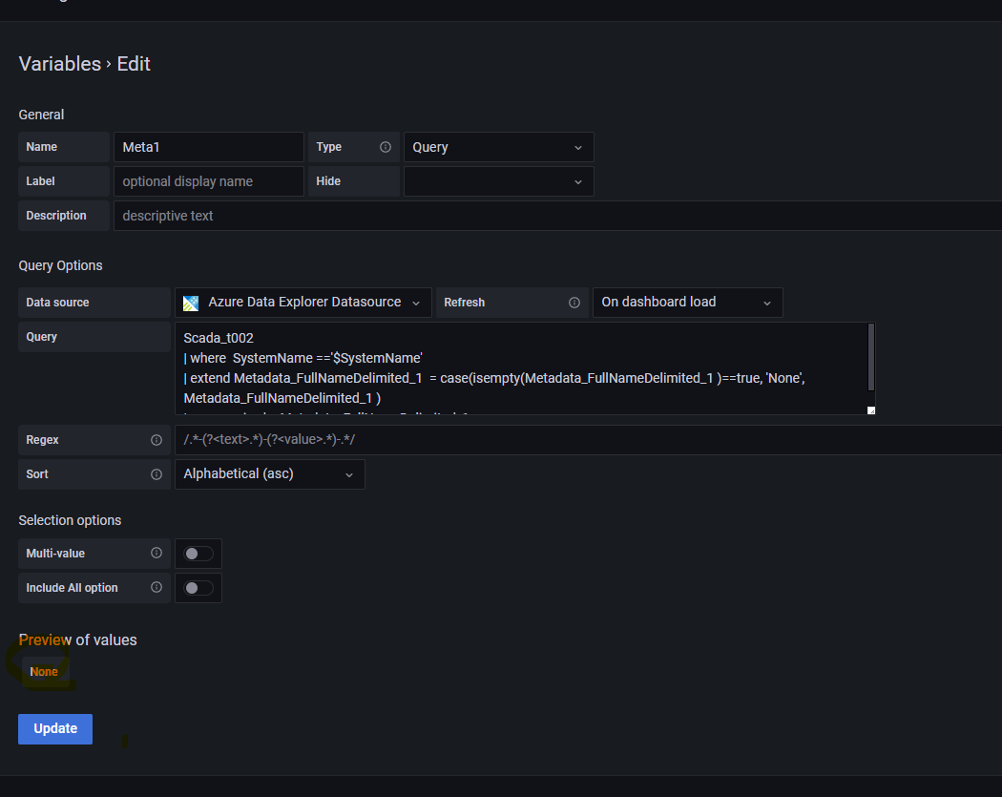
Task: Click the Azure Data Explorer datasource icon
Action: point(190,302)
